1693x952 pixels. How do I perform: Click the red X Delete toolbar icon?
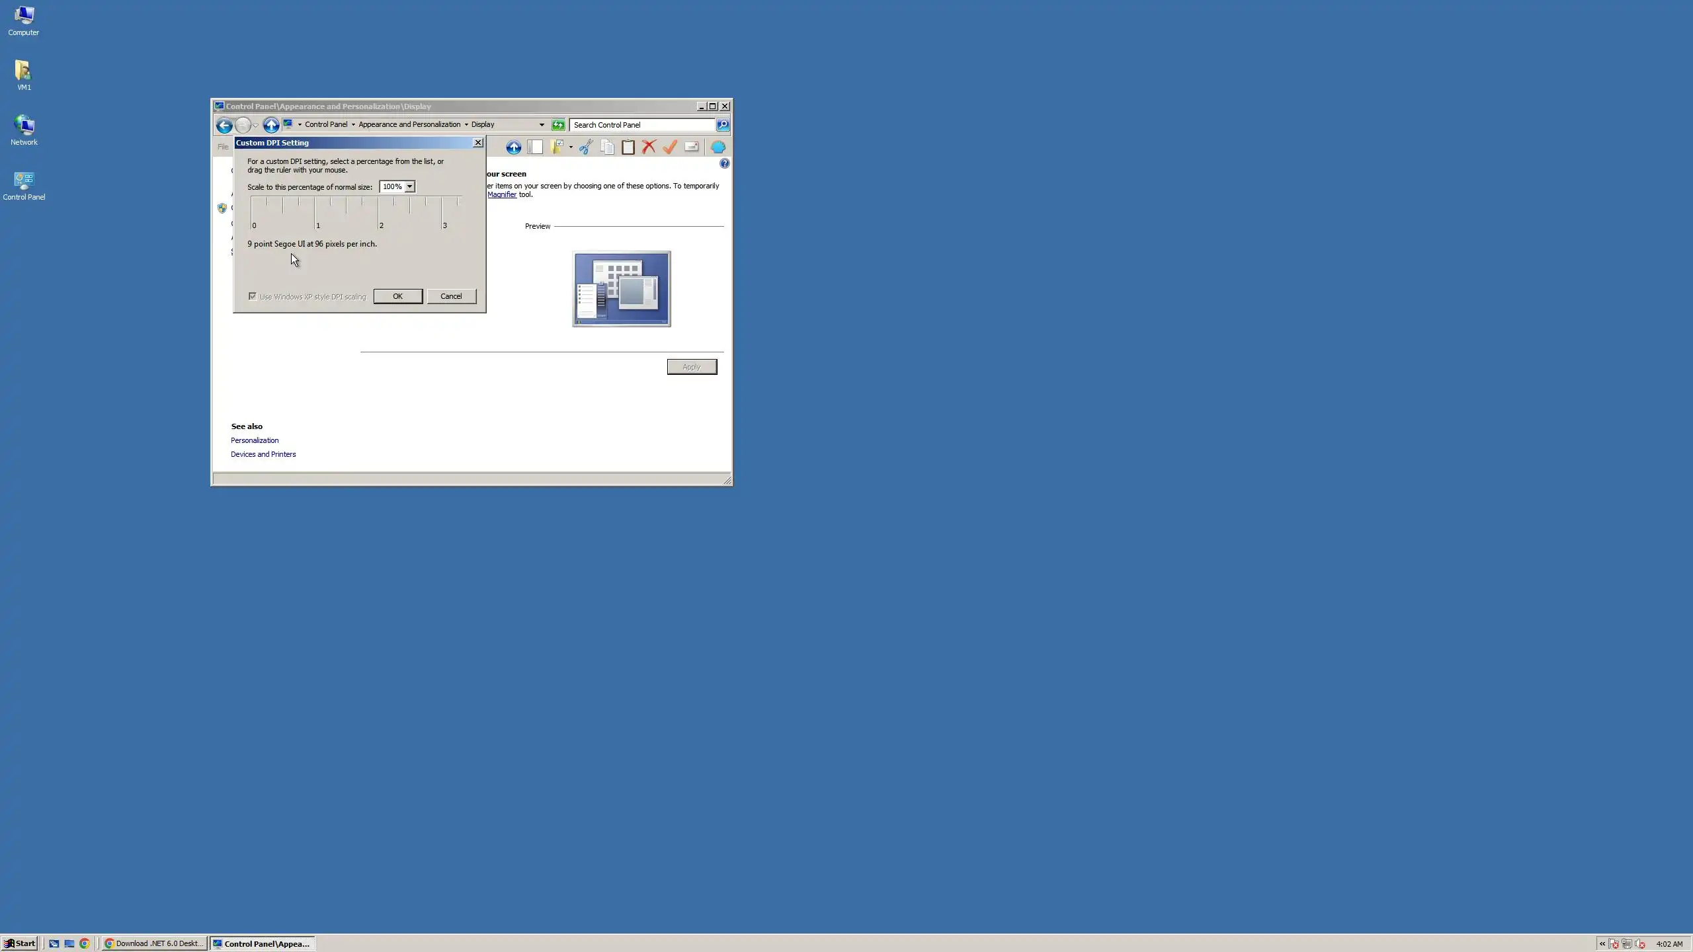(x=649, y=147)
